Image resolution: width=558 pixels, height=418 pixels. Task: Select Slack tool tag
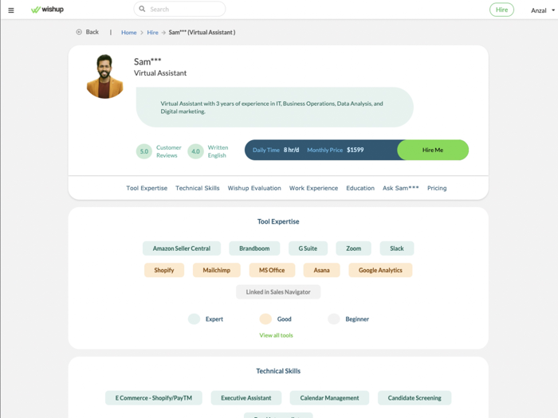point(397,248)
